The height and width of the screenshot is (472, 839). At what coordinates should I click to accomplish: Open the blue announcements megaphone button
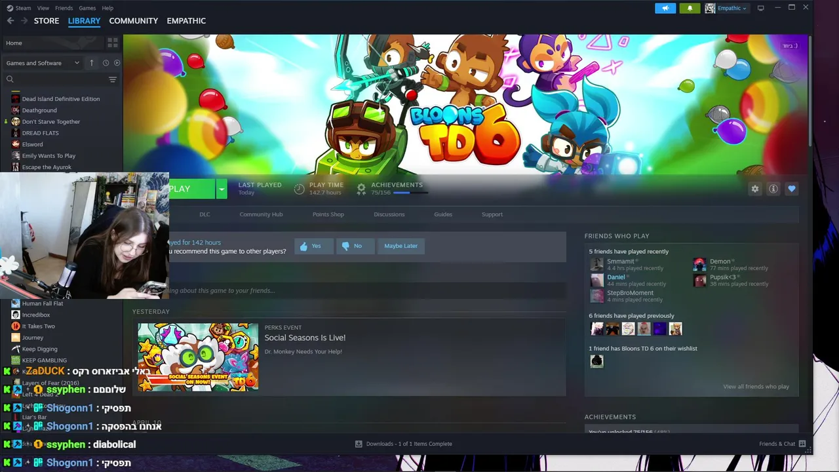[x=665, y=8]
